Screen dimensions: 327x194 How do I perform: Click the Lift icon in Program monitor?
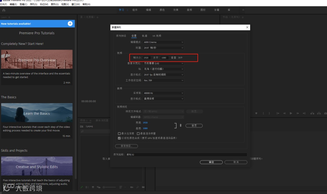pyautogui.click(x=312, y=113)
